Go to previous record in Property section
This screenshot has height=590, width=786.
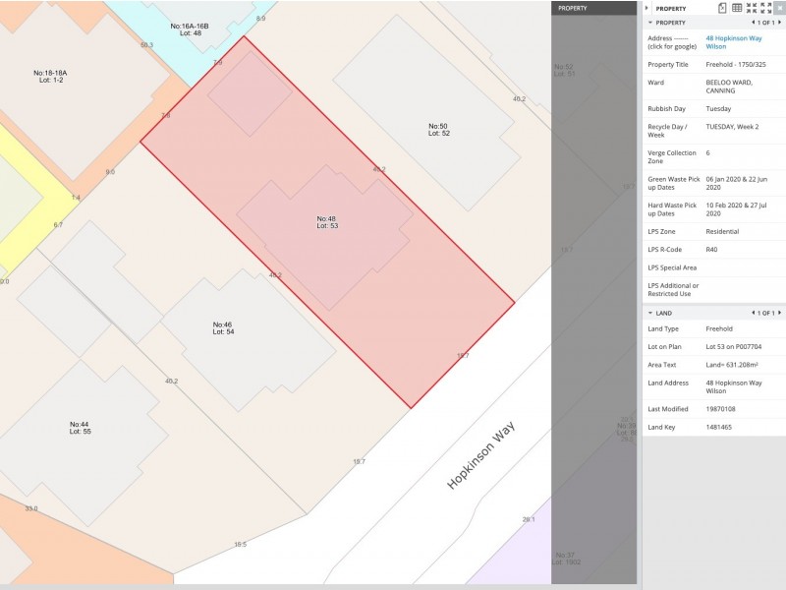pos(753,23)
